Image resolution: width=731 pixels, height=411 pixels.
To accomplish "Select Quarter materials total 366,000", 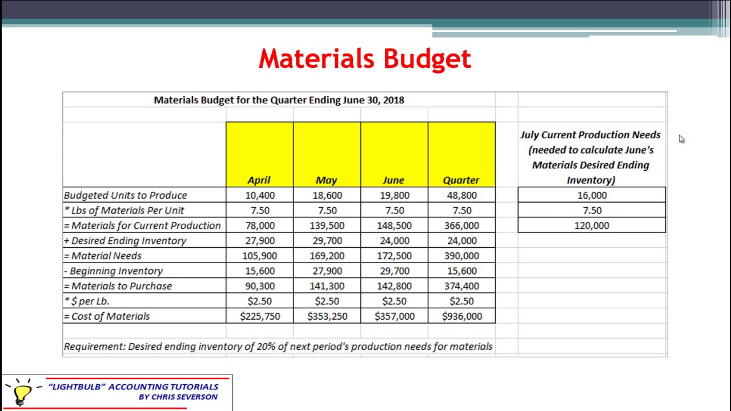I will click(x=461, y=225).
